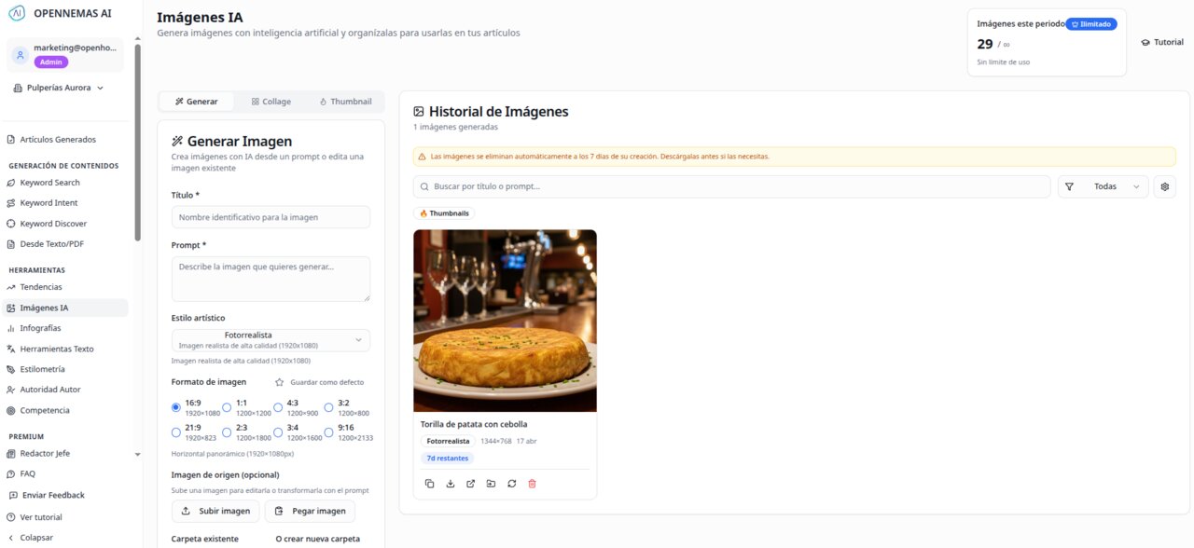
Task: Open the image history settings gear
Action: [x=1164, y=186]
